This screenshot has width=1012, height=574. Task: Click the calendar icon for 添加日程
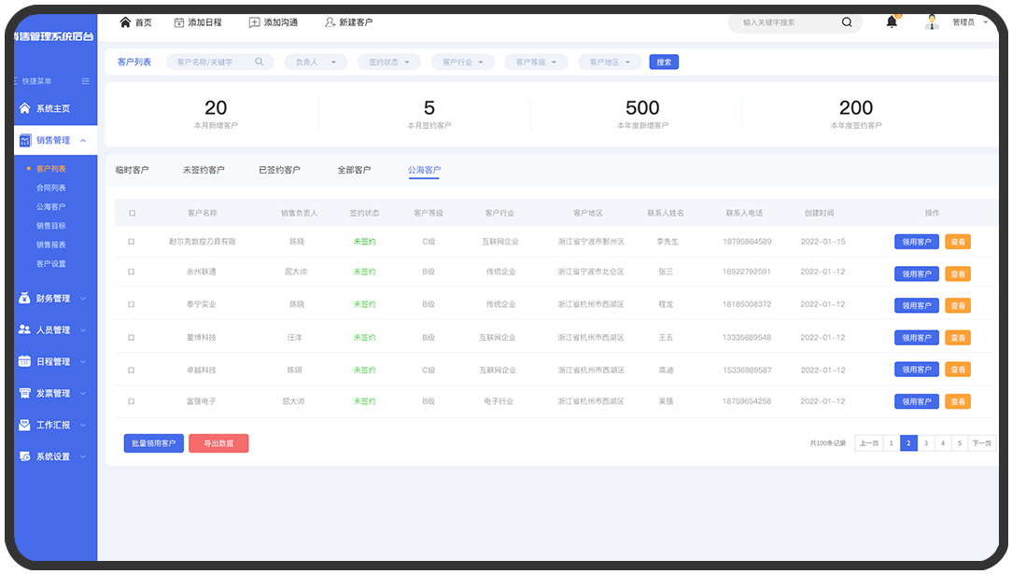179,22
